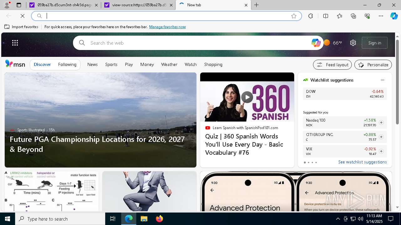Image resolution: width=401 pixels, height=225 pixels.
Task: Open Browser essentials heart icon
Action: pyautogui.click(x=367, y=16)
